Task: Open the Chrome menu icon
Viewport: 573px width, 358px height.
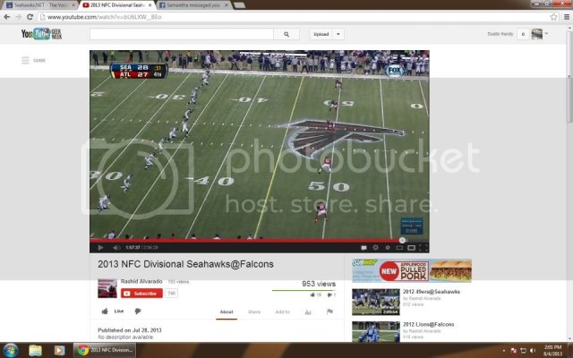Action: pos(567,17)
